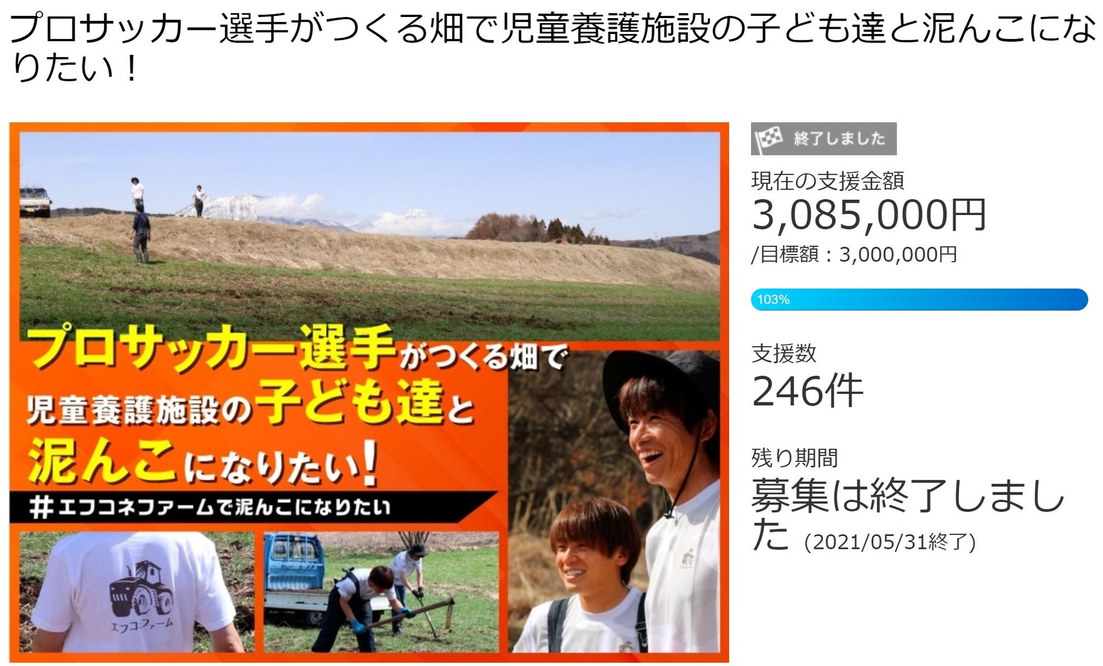Click the 残り期間 label

coord(794,458)
